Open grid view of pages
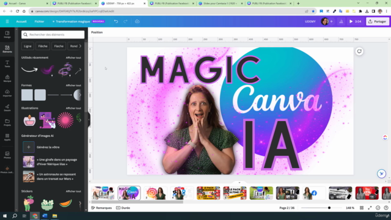 click(362, 208)
